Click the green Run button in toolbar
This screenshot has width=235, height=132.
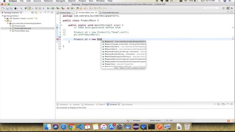pos(53,8)
